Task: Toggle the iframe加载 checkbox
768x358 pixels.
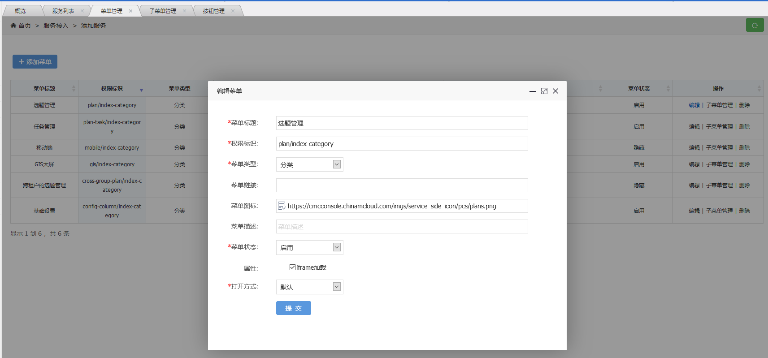Action: tap(292, 267)
